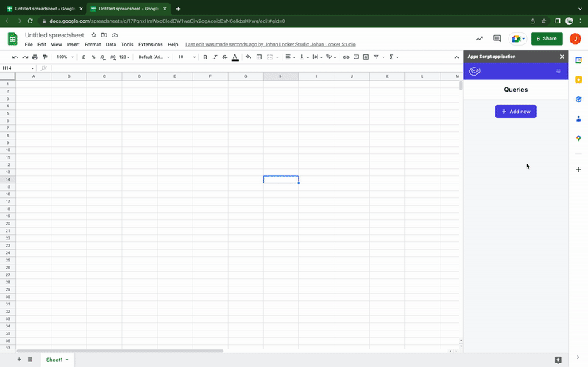Open the Tools menu
This screenshot has width=588, height=367.
pyautogui.click(x=127, y=45)
